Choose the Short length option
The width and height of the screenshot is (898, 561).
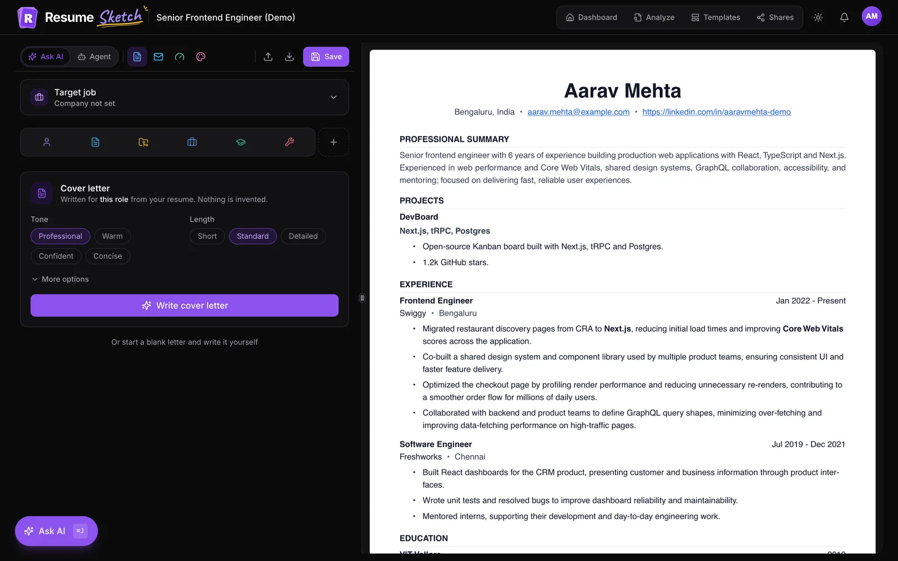click(207, 236)
